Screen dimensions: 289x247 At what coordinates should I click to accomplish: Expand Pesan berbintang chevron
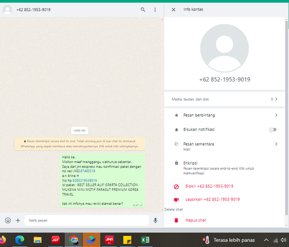point(276,115)
